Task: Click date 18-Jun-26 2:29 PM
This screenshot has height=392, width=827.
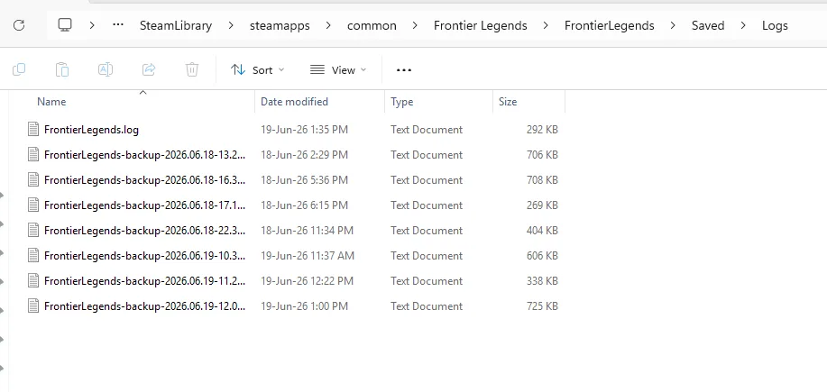Action: (x=304, y=155)
